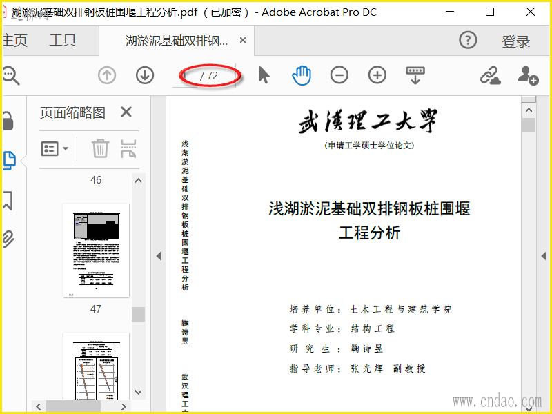Open help with question mark icon
Viewport: 552px width, 414px height.
pos(468,40)
